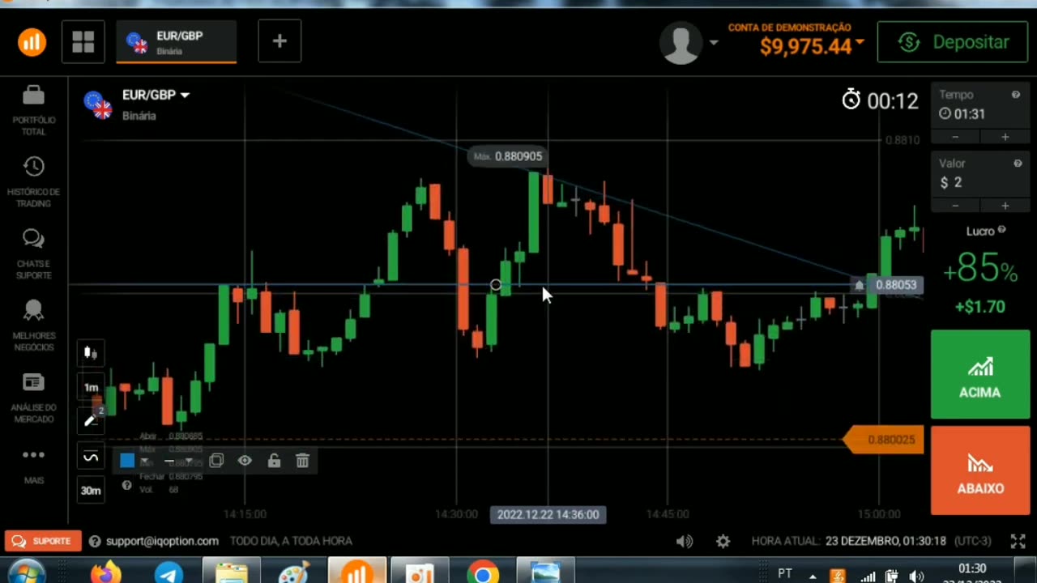Screen dimensions: 1037x583
Task: Open the Windows Start button
Action: coord(27,572)
